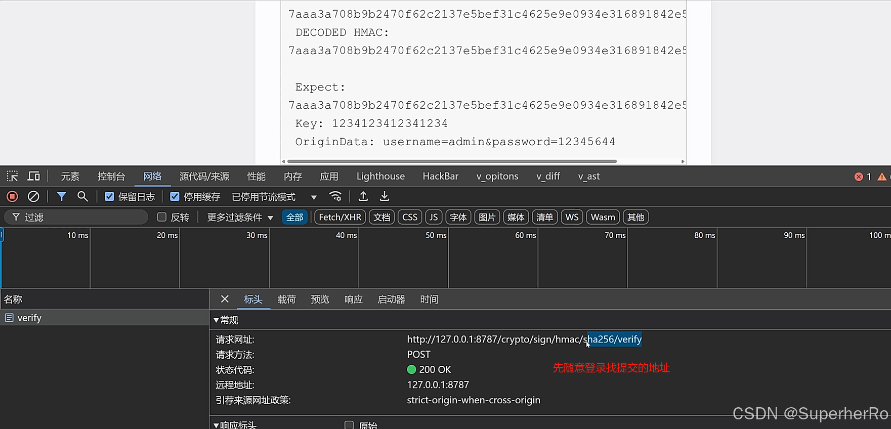Open the error count indicator
Screen dimensions: 891x429
click(863, 177)
